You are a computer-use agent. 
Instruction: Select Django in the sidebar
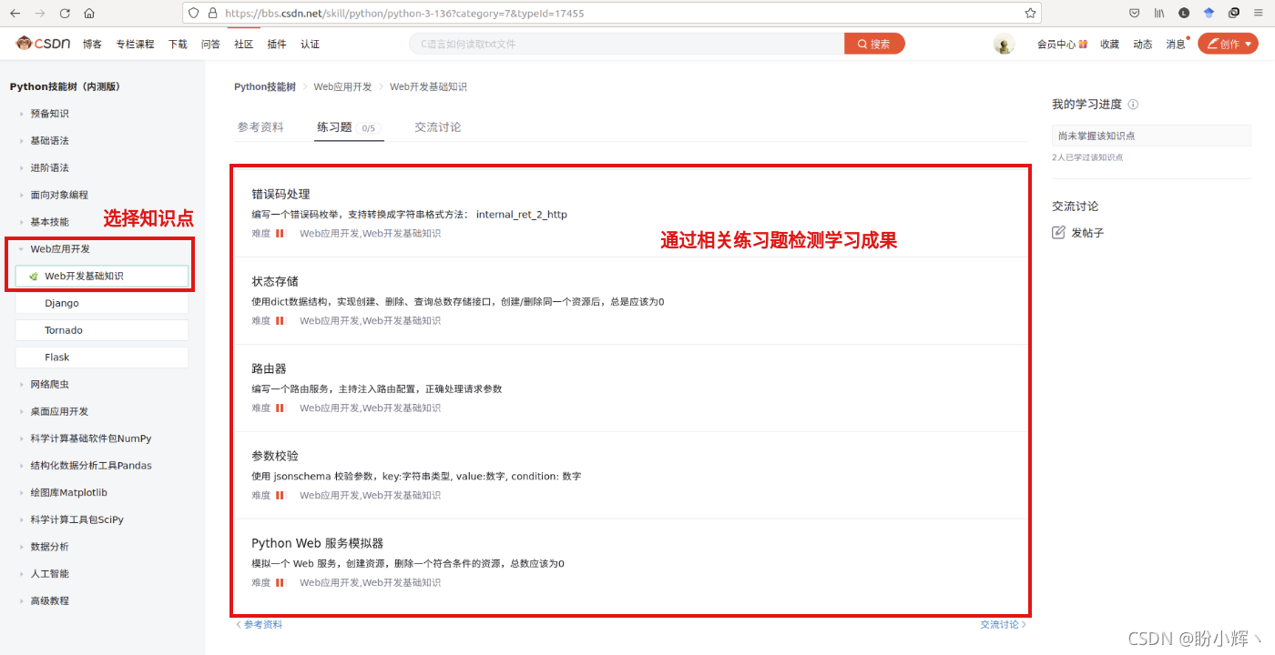point(102,303)
